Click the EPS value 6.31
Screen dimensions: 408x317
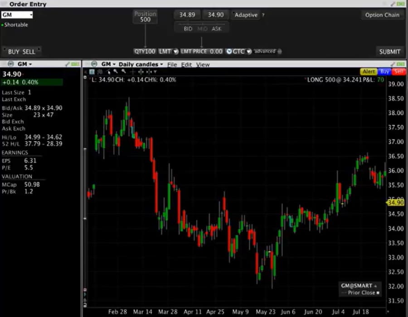tap(30, 161)
